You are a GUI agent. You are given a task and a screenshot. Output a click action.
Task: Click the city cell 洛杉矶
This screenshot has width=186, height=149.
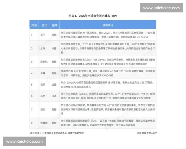pos(44,62)
